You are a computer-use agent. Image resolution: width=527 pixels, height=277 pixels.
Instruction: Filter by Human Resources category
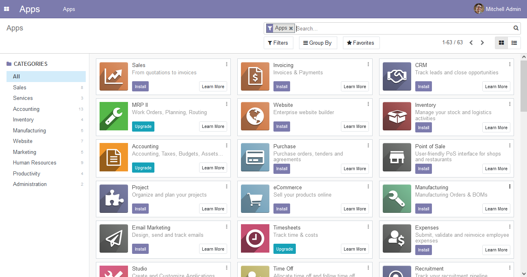tap(46, 162)
